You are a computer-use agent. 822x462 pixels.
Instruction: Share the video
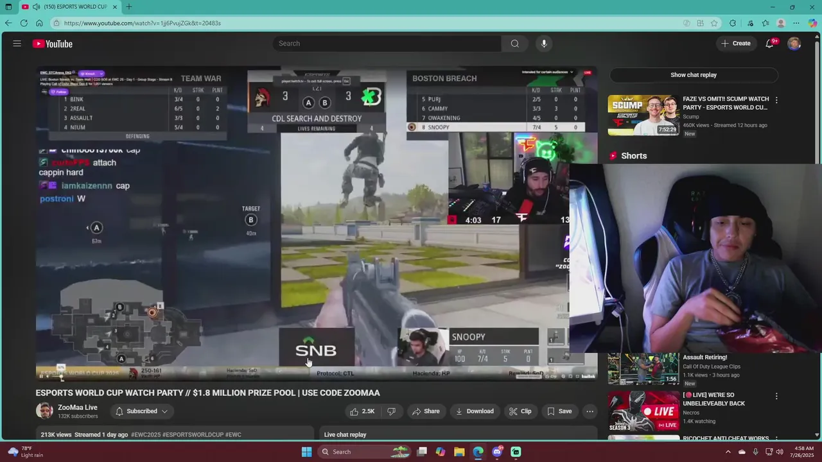[426, 411]
